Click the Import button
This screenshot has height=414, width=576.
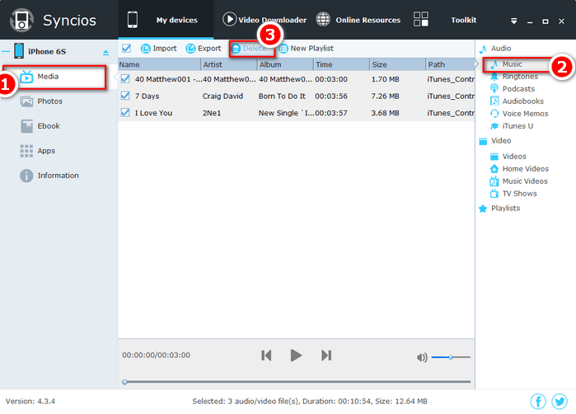point(158,48)
